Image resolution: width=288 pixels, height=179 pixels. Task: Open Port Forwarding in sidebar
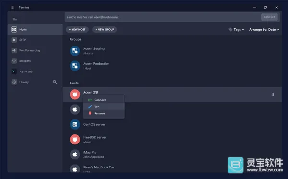click(35, 50)
